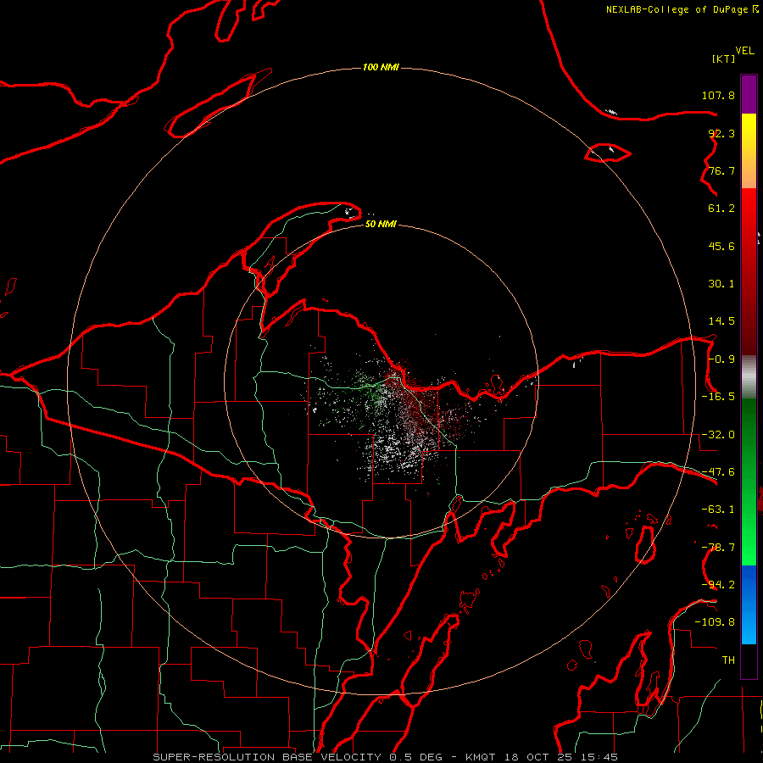The height and width of the screenshot is (763, 763).
Task: Click the 30.1 velocity scale value
Action: tap(721, 284)
